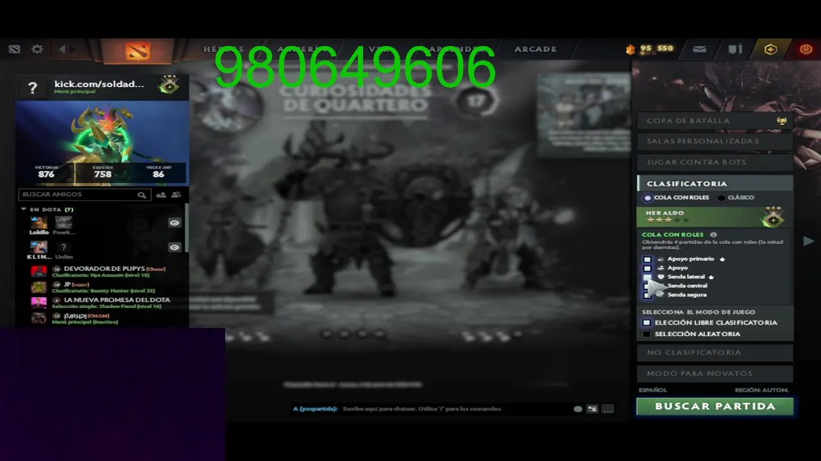
Task: Open the Español language selector
Action: tap(653, 390)
